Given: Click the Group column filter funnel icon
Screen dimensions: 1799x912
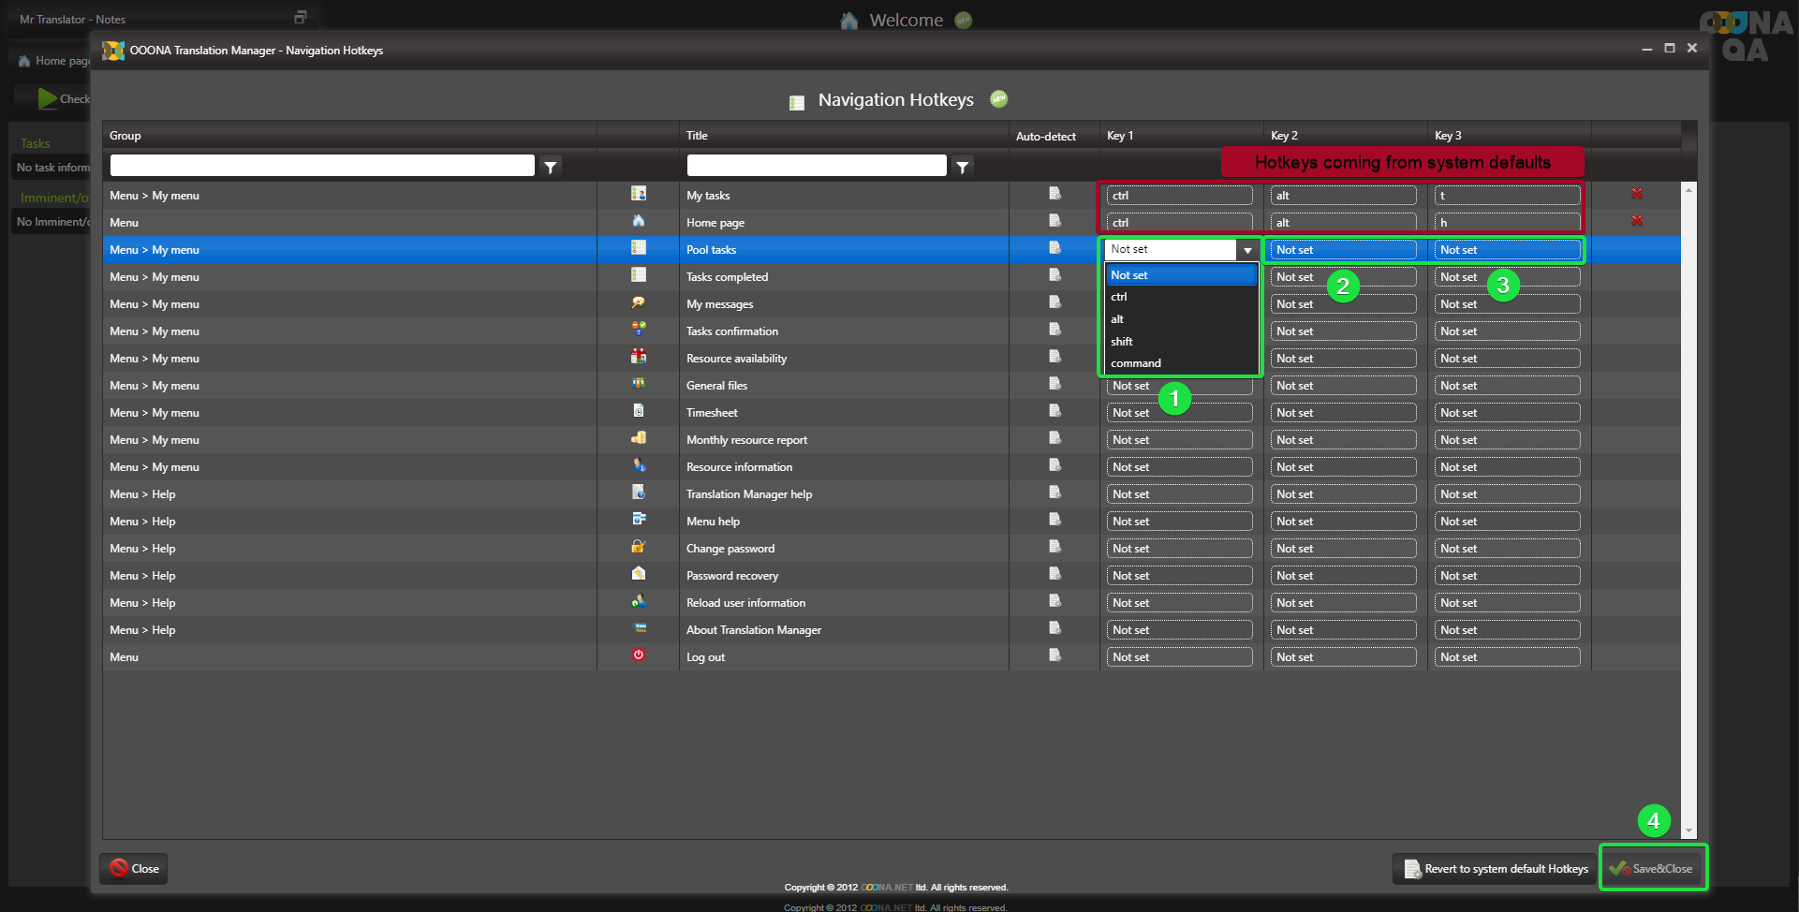Looking at the screenshot, I should pos(551,167).
